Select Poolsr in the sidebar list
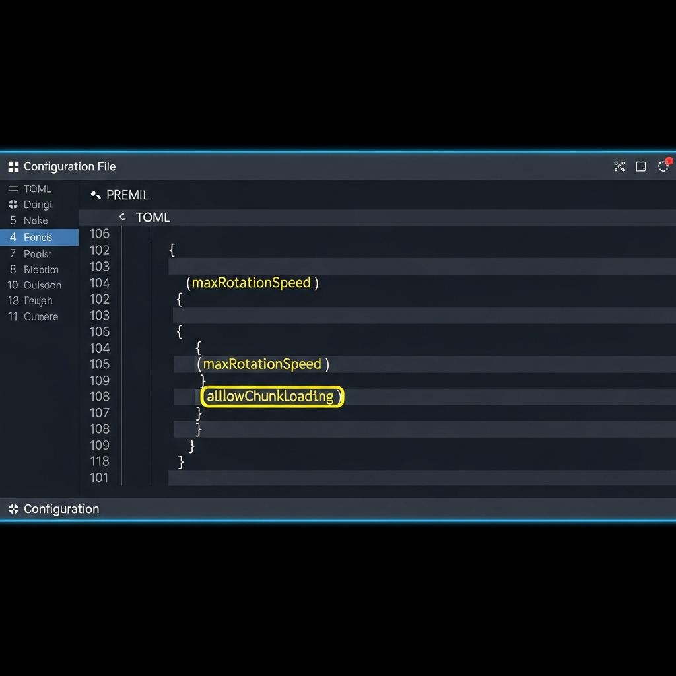The width and height of the screenshot is (676, 676). [37, 253]
